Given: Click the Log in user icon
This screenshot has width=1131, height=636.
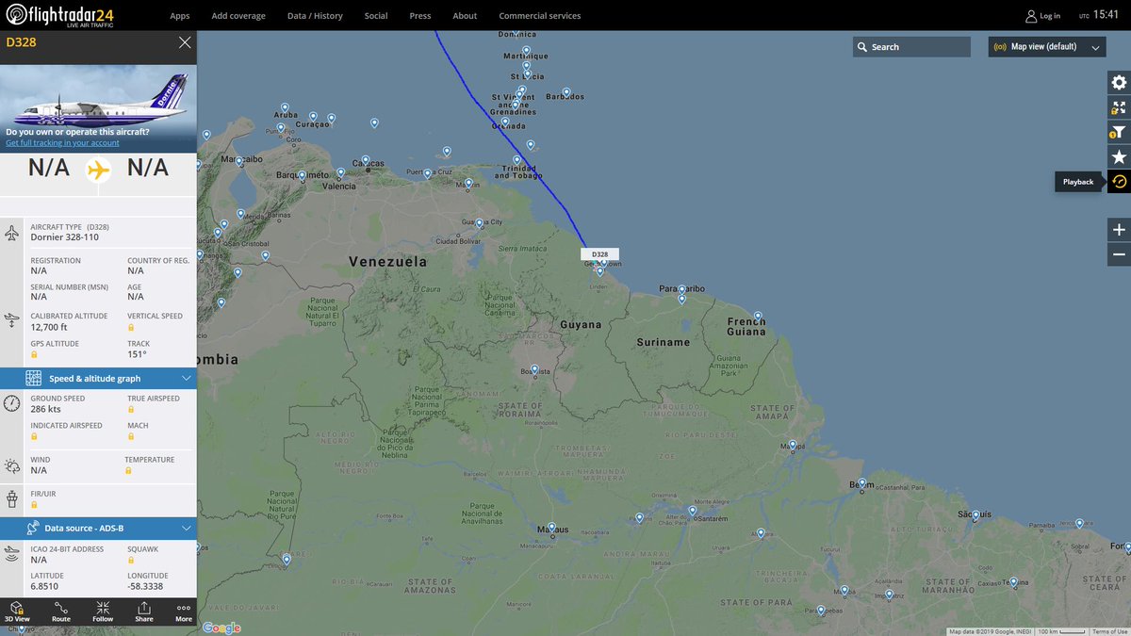Looking at the screenshot, I should click(x=1031, y=16).
